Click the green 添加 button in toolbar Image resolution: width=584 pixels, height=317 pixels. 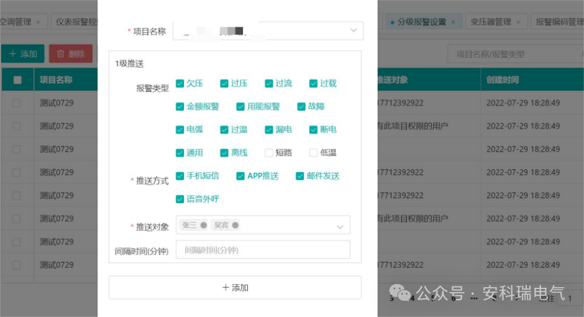click(23, 54)
